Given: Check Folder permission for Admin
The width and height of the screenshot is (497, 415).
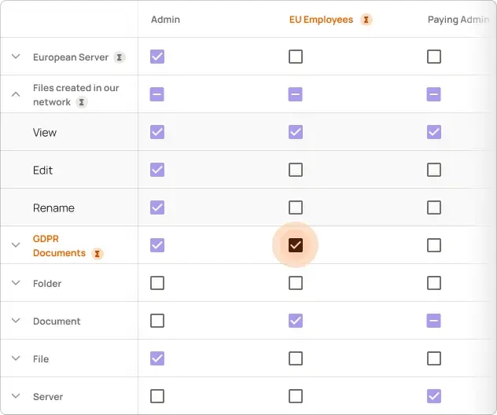Looking at the screenshot, I should (157, 283).
